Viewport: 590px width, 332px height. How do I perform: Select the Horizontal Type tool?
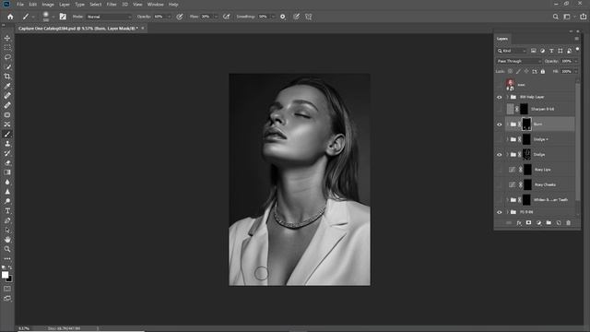tap(7, 211)
